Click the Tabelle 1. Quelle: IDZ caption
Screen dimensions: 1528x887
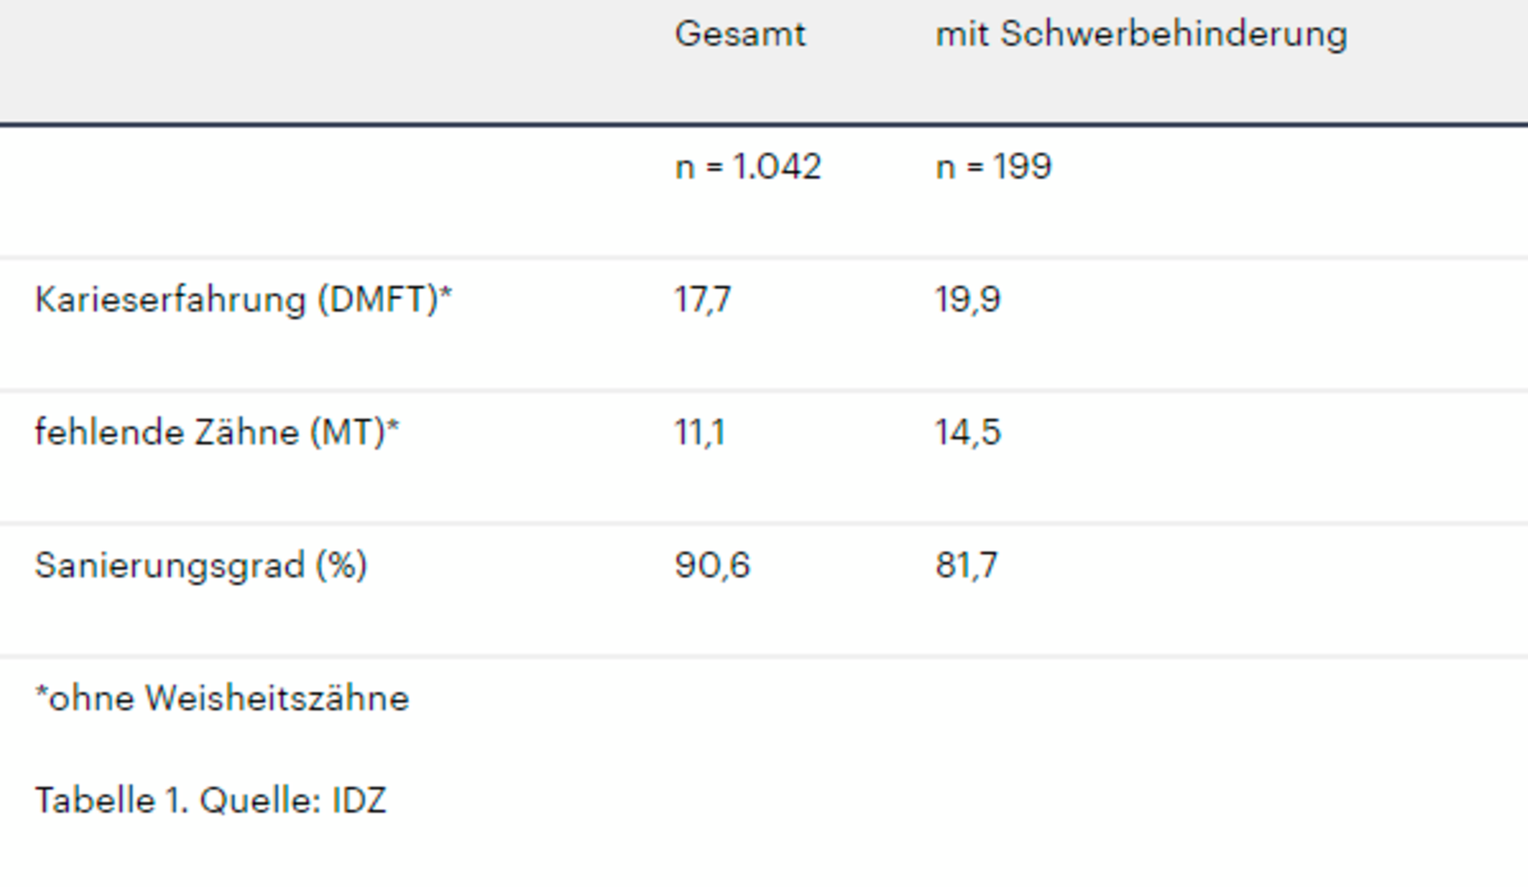click(210, 801)
